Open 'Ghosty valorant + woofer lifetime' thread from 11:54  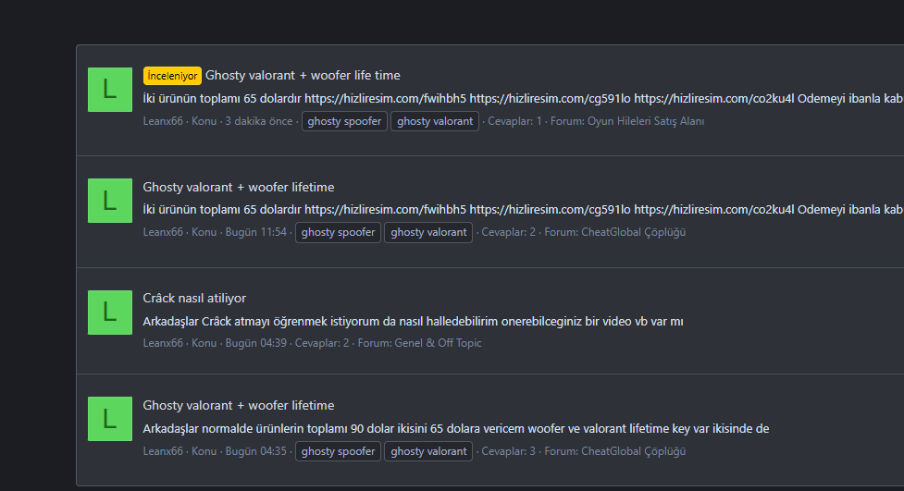click(x=238, y=188)
